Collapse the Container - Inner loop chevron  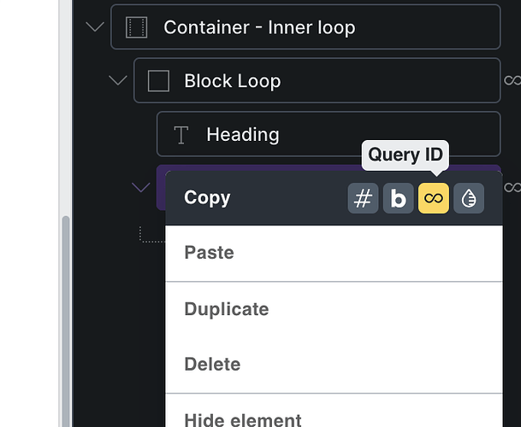95,27
